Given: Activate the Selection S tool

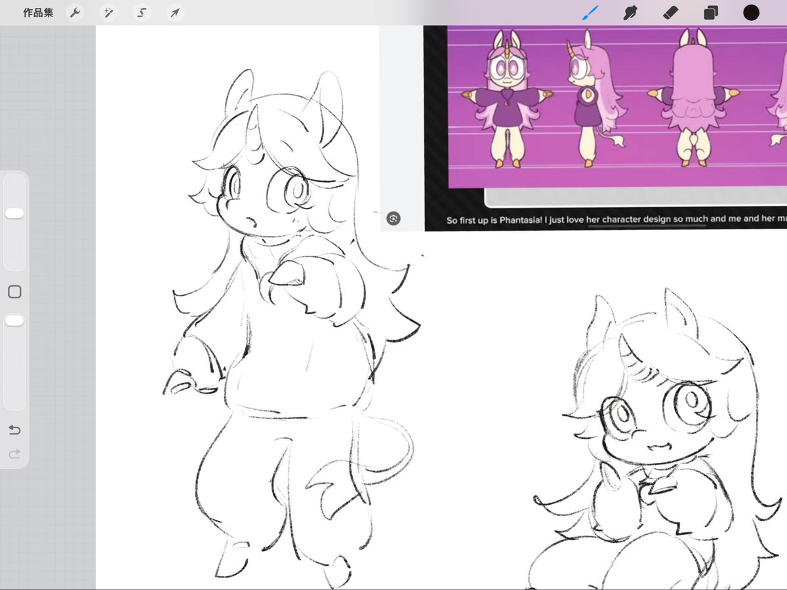Looking at the screenshot, I should [141, 12].
